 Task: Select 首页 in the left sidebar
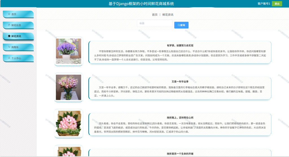pyautogui.click(x=18, y=14)
